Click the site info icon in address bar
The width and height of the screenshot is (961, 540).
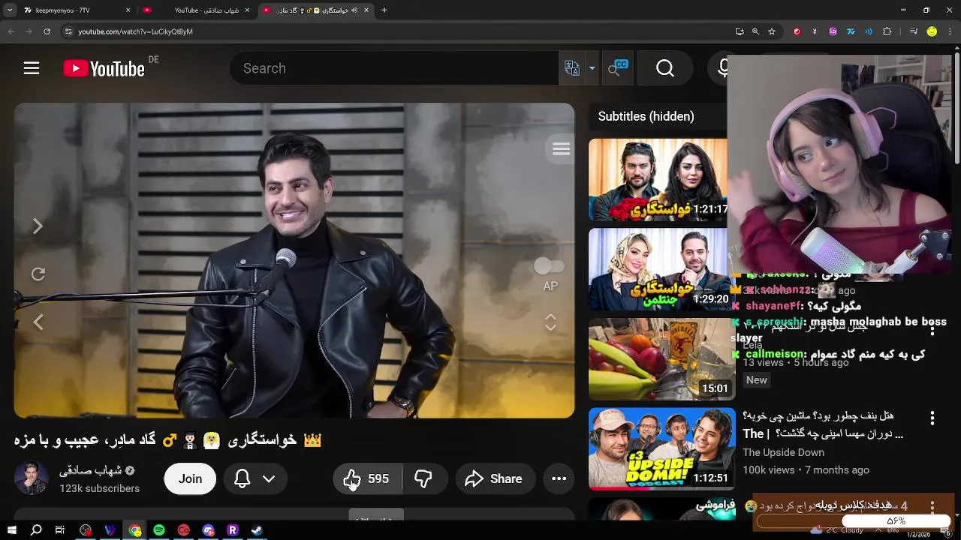coord(68,31)
